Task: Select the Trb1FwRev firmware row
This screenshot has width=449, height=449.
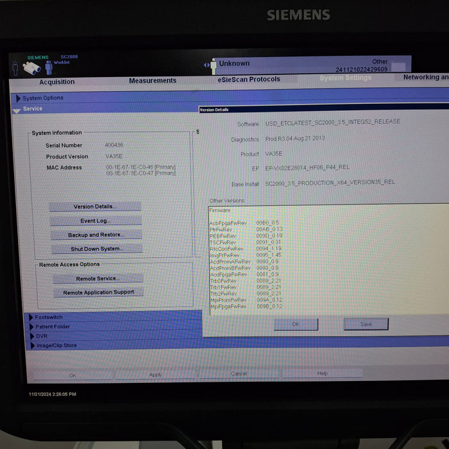Action: [x=246, y=287]
